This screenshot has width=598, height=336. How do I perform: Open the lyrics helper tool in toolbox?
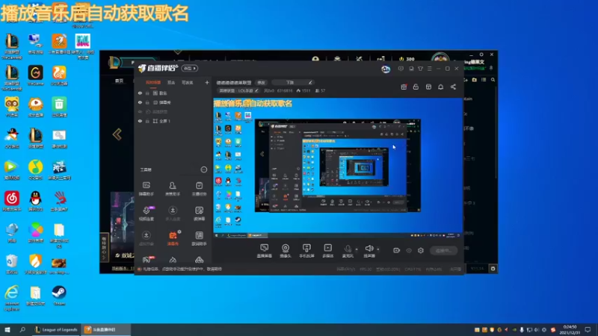[x=199, y=238]
